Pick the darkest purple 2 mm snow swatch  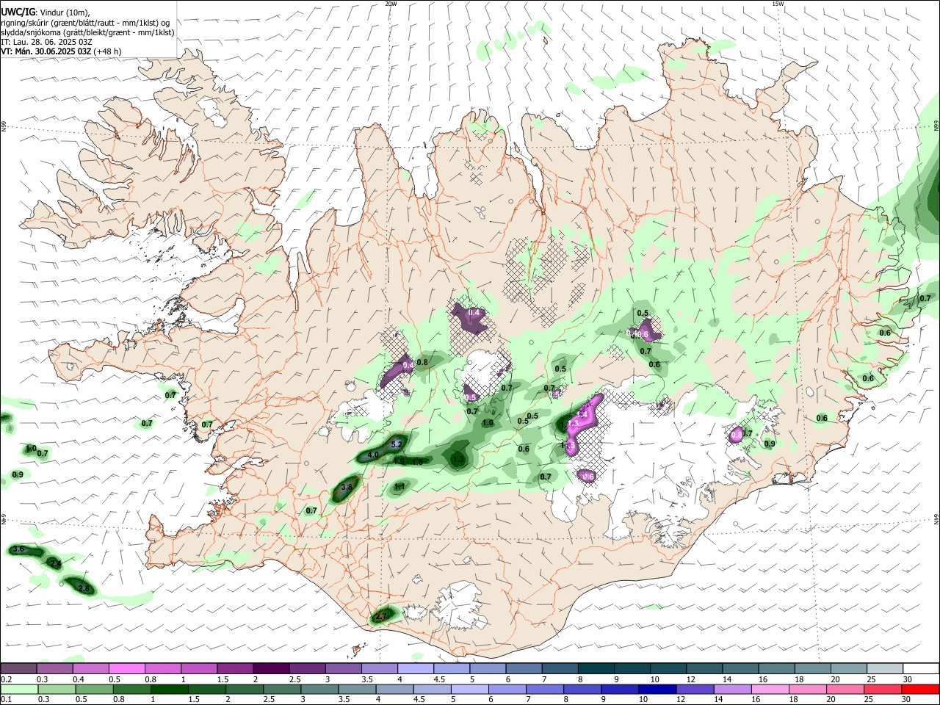[x=270, y=669]
